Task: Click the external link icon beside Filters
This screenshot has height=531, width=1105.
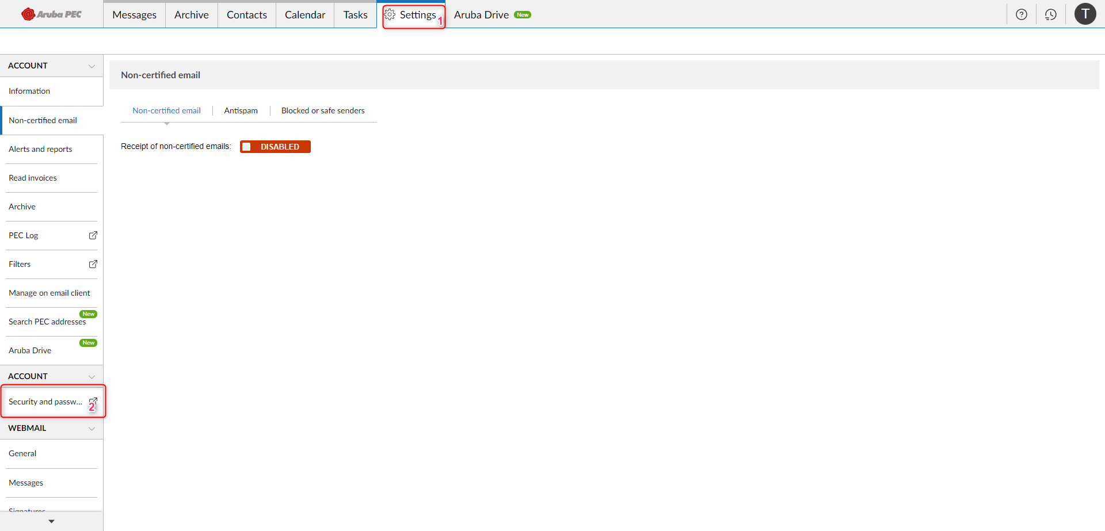Action: tap(93, 264)
